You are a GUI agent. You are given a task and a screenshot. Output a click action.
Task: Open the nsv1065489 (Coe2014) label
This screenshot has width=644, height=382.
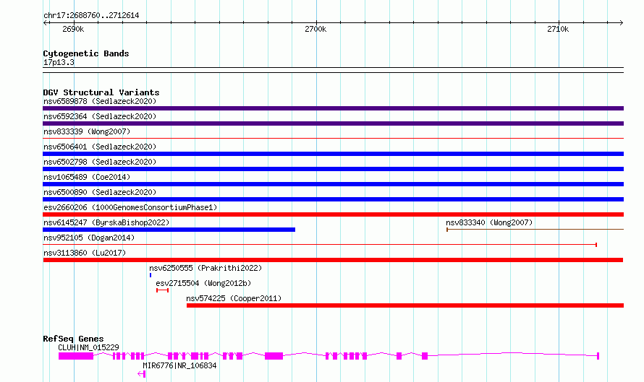click(87, 177)
